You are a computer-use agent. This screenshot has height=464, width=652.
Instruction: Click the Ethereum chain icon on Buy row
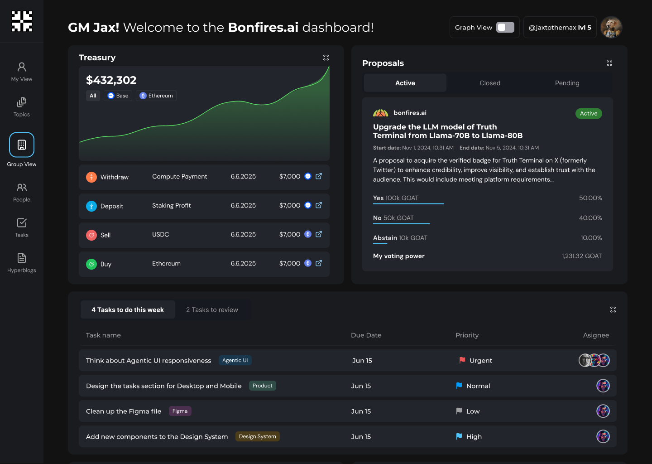(308, 263)
